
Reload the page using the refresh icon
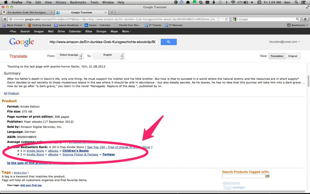tap(226, 19)
